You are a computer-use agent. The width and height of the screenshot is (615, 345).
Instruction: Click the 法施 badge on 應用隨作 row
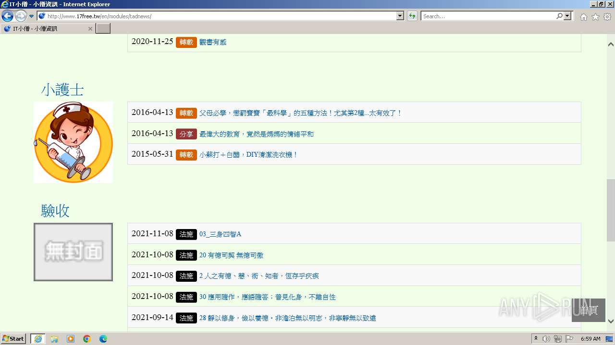186,297
